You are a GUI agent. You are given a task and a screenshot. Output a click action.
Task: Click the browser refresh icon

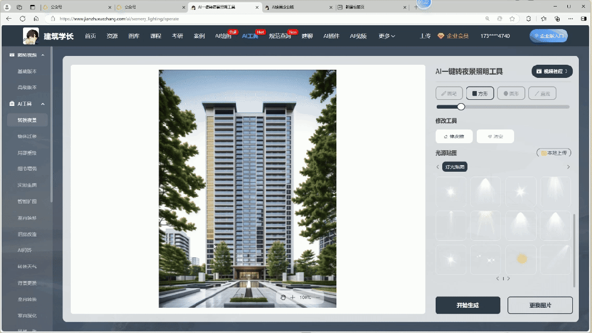click(22, 19)
